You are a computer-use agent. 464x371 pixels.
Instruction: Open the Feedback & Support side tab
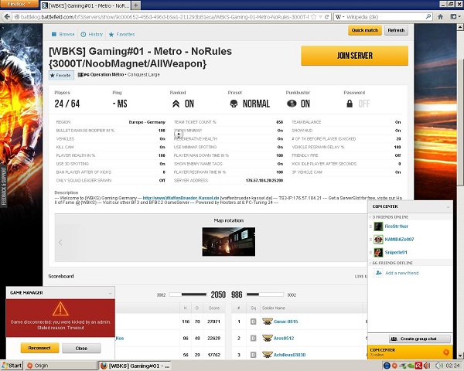pyautogui.click(x=4, y=186)
